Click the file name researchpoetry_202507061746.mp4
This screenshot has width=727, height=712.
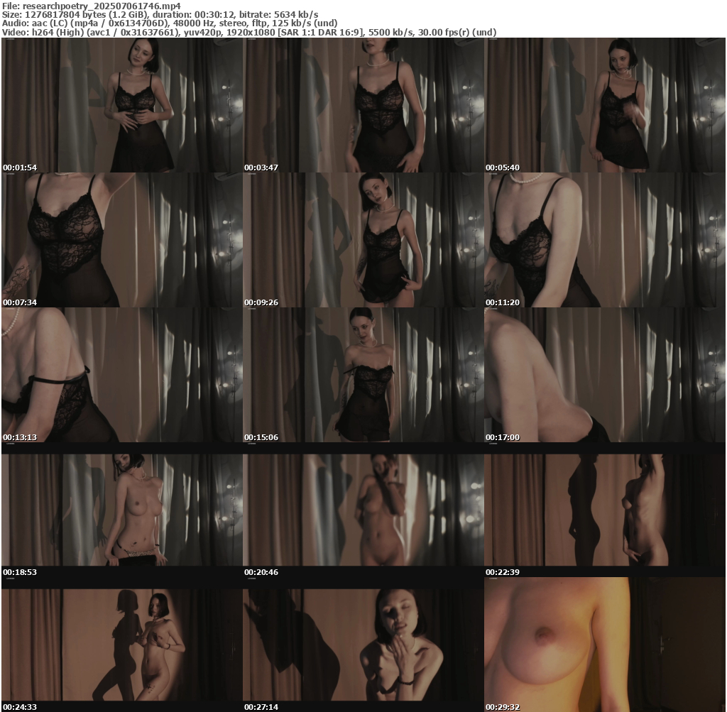(x=102, y=6)
